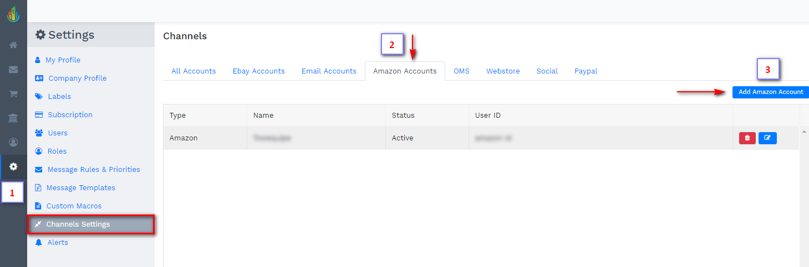Image resolution: width=809 pixels, height=267 pixels.
Task: Edit the Amazon account row
Action: tap(767, 138)
